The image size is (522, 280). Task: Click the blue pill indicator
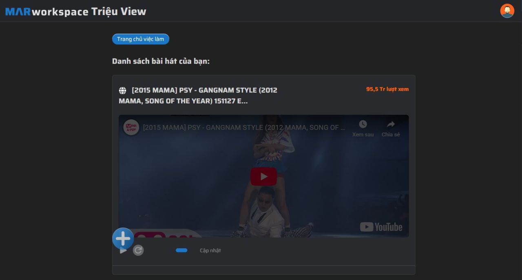pos(181,250)
